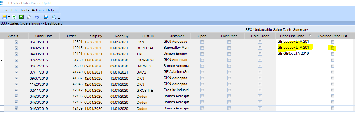Toggle Open checkbox for order 42945
The width and height of the screenshot is (355, 113).
(202, 48)
